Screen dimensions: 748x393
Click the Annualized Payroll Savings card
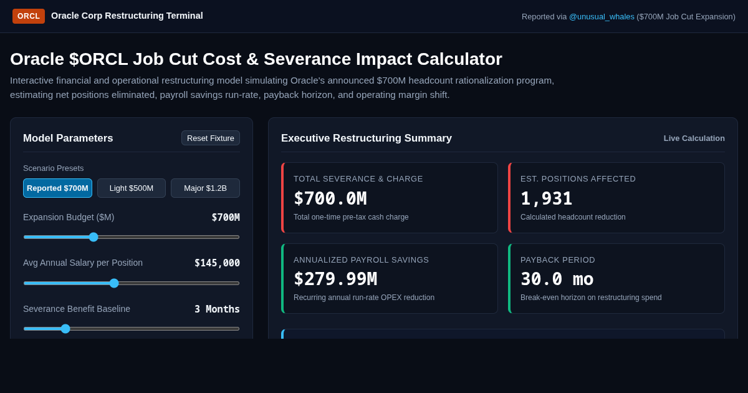point(390,278)
